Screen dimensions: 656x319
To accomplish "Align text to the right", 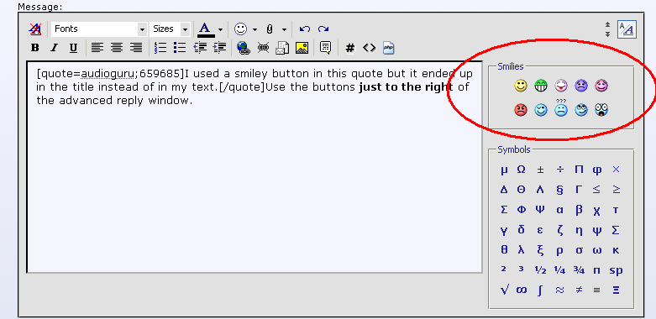I will click(x=136, y=48).
